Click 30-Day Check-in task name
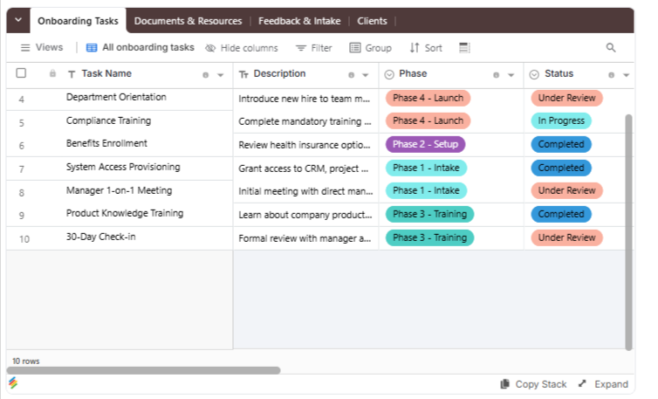This screenshot has height=399, width=658. point(100,237)
